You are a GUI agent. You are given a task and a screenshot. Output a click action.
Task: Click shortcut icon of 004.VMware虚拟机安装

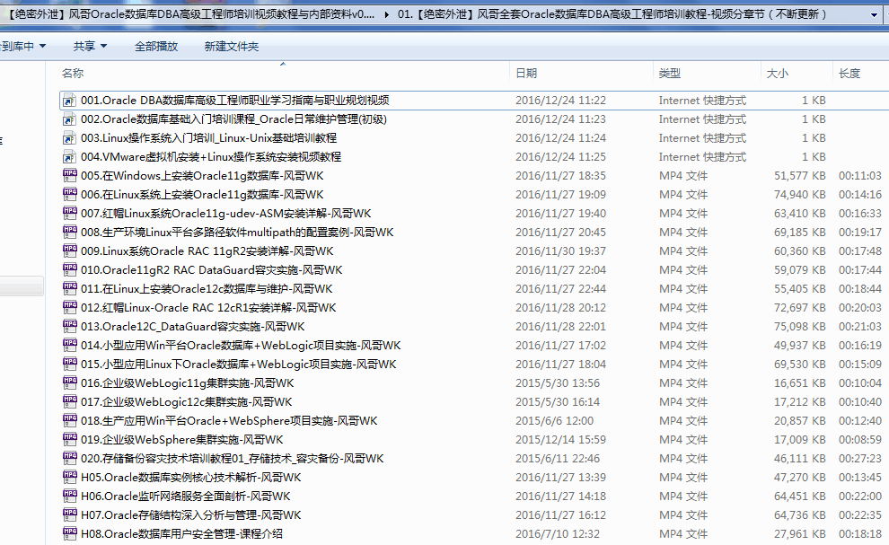(69, 156)
